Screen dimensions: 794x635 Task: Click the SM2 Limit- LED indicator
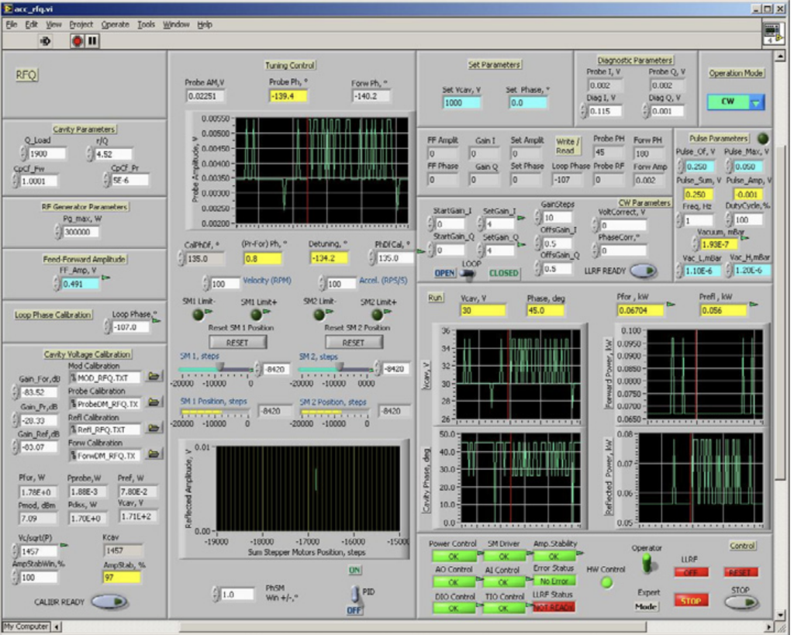coord(319,315)
